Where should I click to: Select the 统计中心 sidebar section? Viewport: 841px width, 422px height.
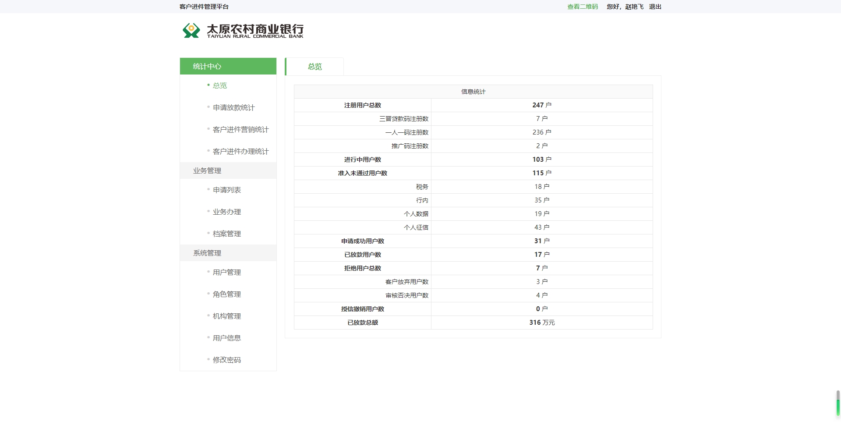tap(228, 66)
